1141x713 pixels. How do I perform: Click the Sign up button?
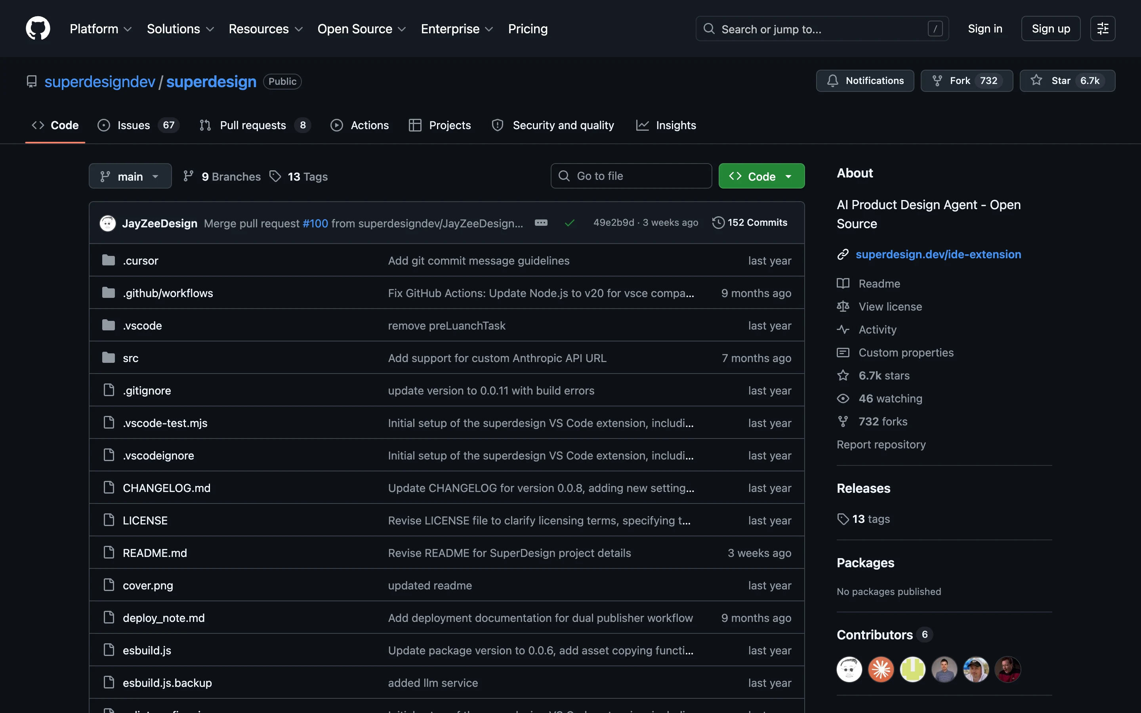coord(1051,29)
